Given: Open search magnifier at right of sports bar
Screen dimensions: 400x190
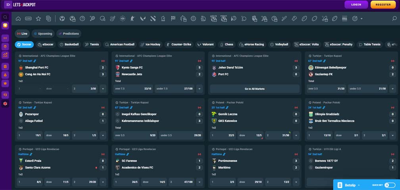Looking at the screenshot, I should point(394,19).
